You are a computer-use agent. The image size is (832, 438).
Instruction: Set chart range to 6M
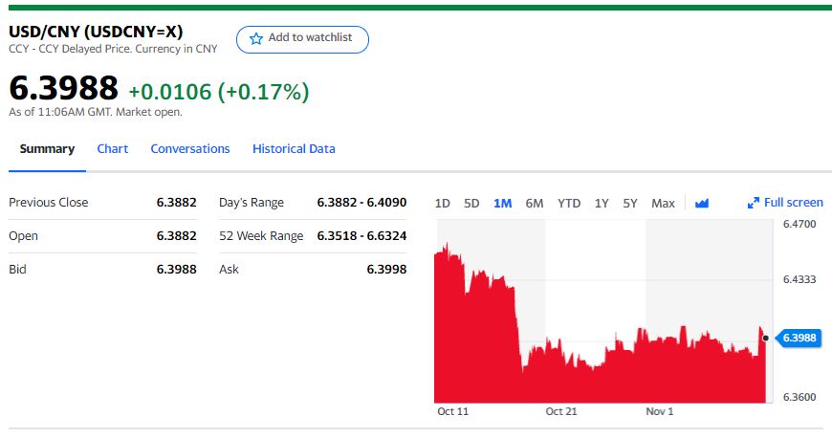(x=535, y=203)
